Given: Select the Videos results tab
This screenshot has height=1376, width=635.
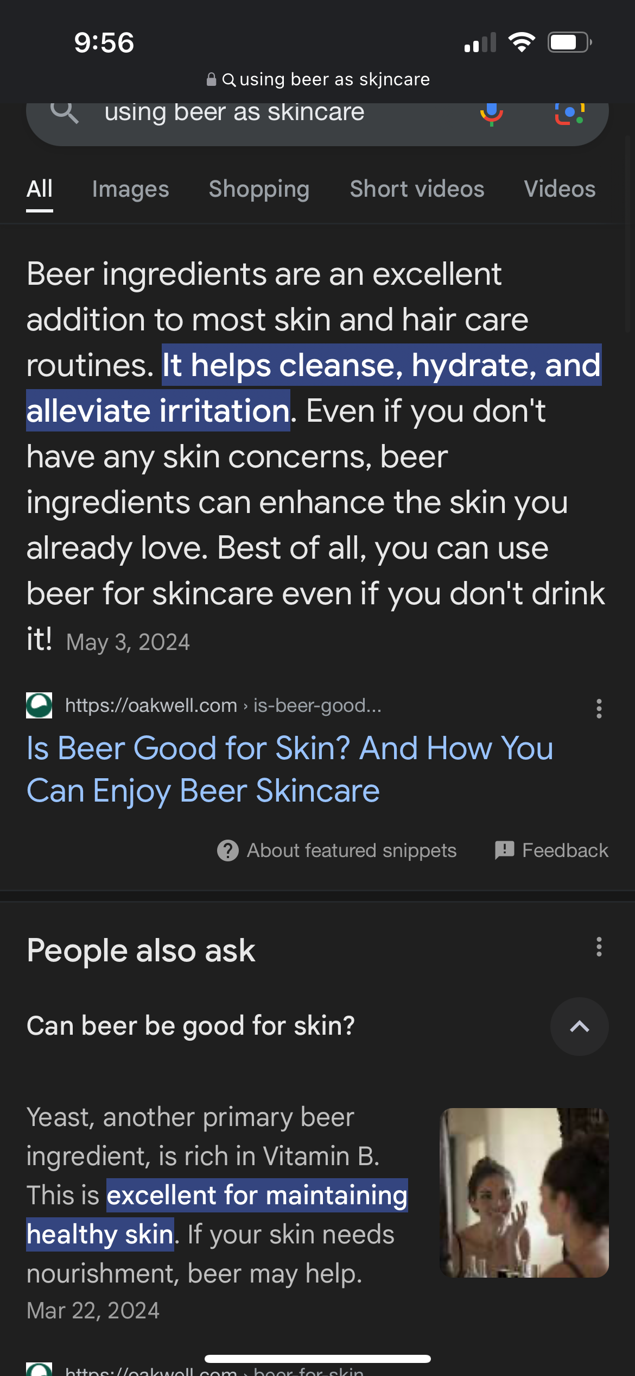Looking at the screenshot, I should pos(560,189).
